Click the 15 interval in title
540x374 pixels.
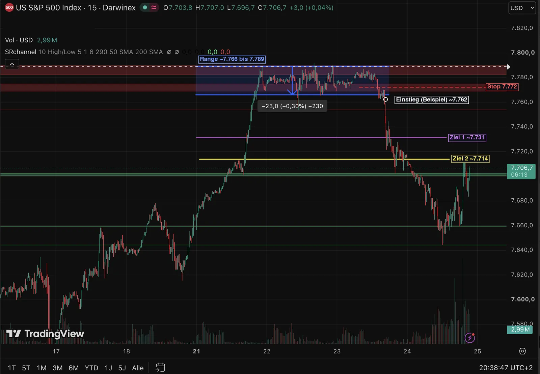[x=92, y=7]
